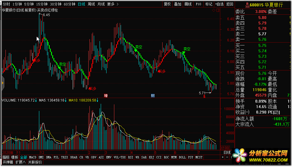Select the TRIX indicator
This screenshot has width=293, height=167.
click(x=64, y=157)
